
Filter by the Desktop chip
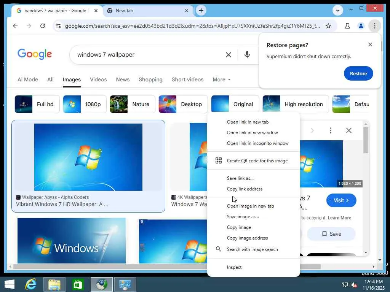tap(183, 104)
